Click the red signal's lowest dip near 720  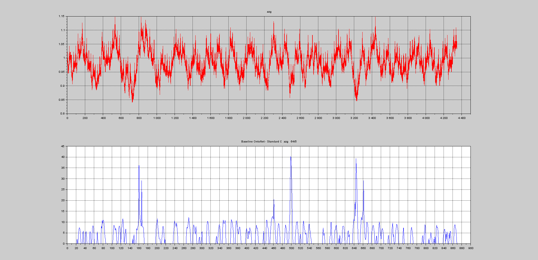point(132,101)
